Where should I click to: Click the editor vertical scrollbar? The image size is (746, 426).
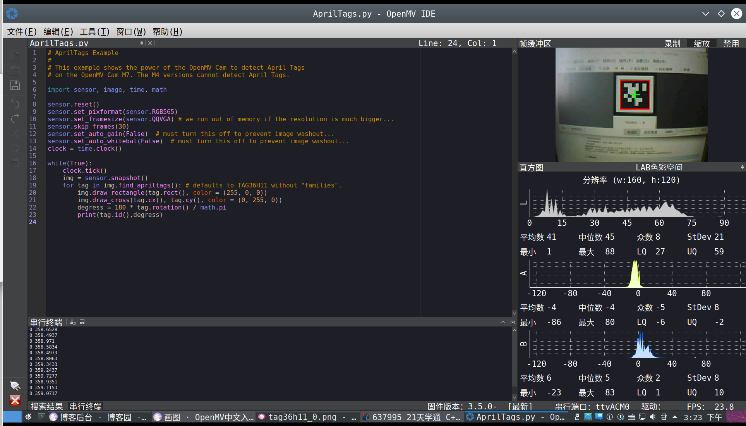tap(514, 174)
